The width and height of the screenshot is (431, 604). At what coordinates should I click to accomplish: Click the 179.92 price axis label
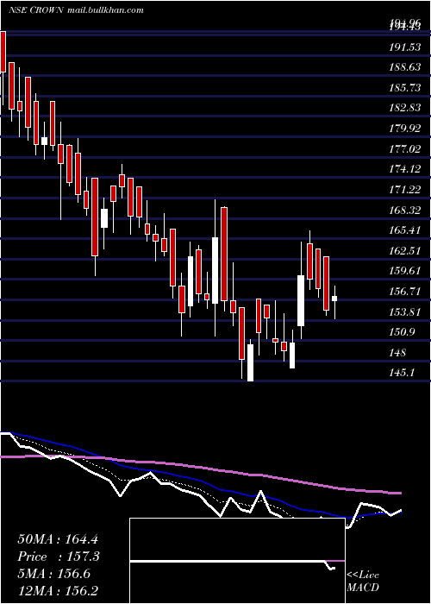404,129
